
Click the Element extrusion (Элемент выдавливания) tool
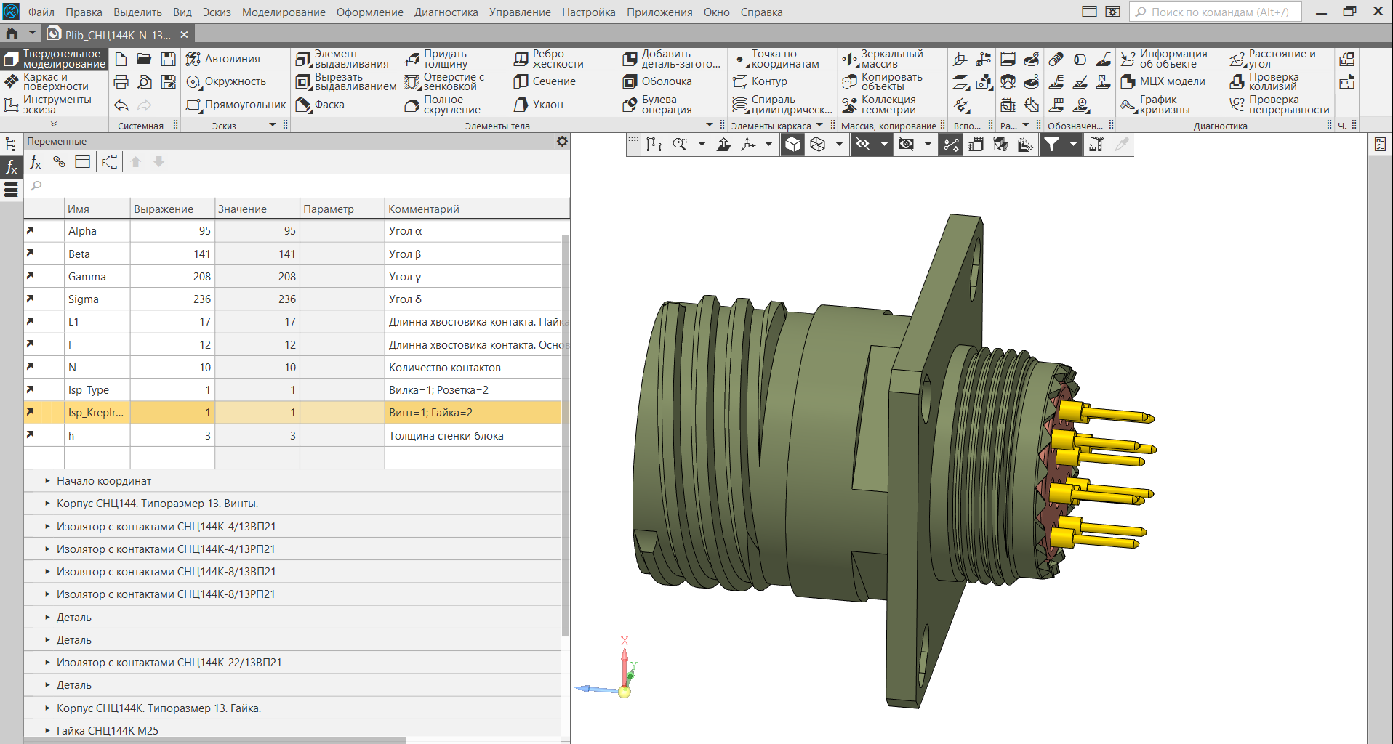(x=342, y=59)
